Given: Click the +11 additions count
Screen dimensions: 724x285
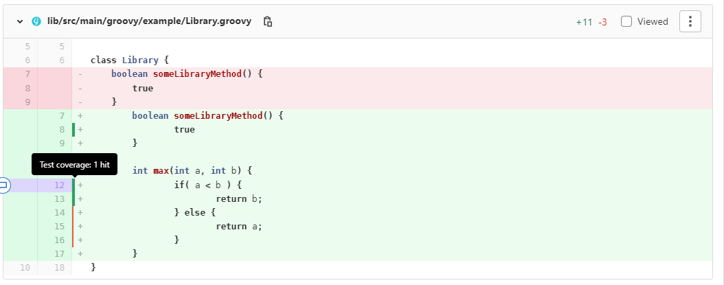Looking at the screenshot, I should [584, 22].
